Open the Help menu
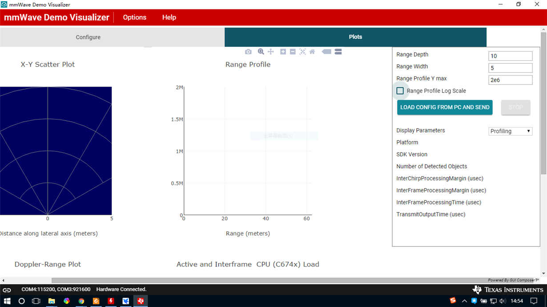The width and height of the screenshot is (547, 307). (x=169, y=17)
